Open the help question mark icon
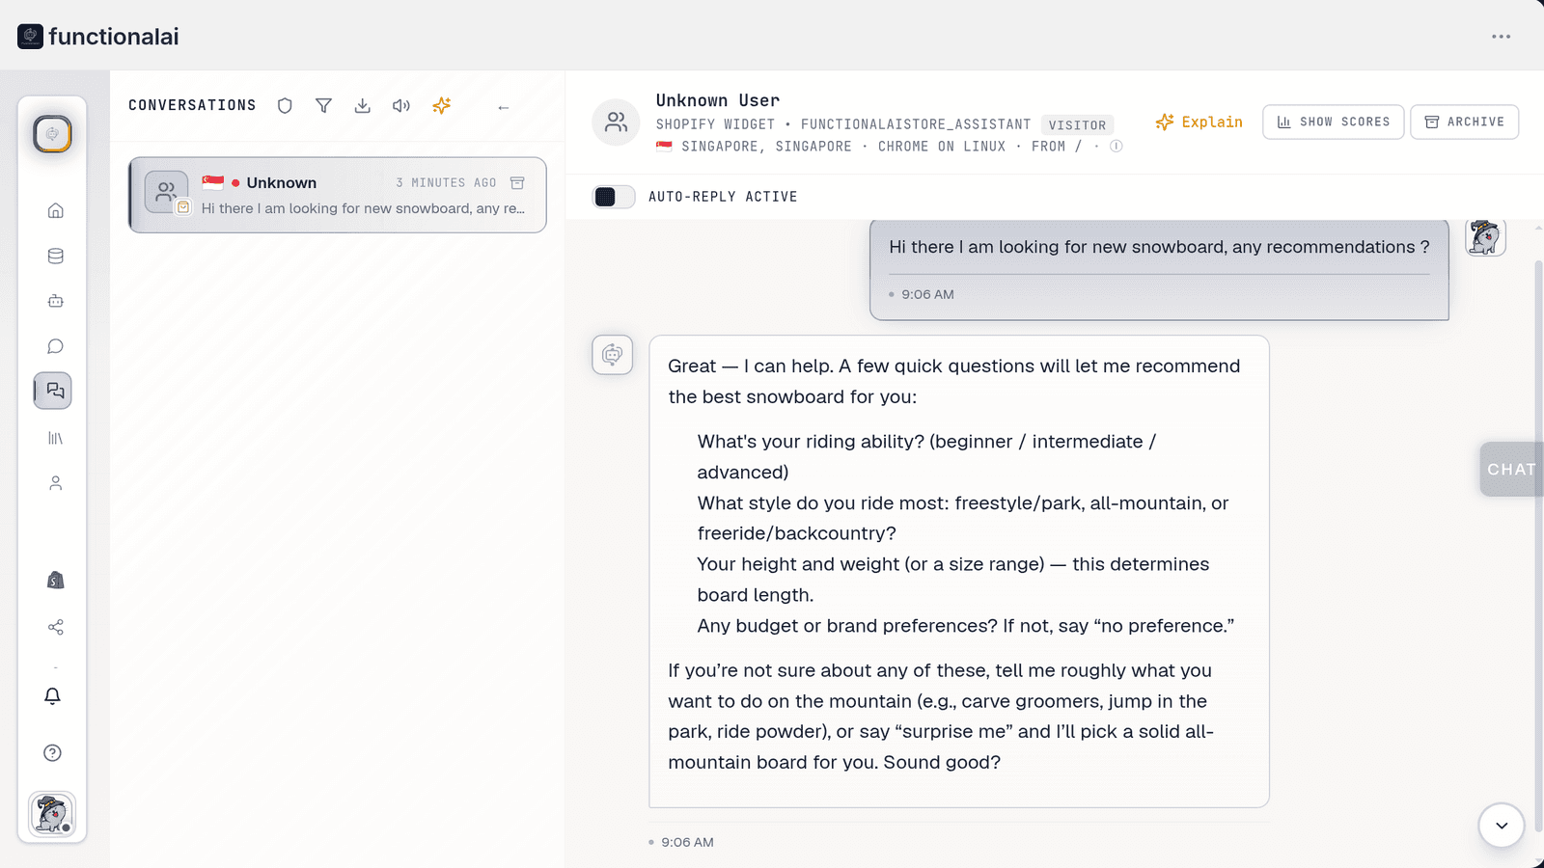 click(52, 753)
